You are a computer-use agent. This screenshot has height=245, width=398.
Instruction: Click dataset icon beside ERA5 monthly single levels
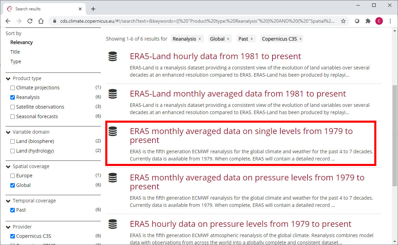[x=113, y=131]
